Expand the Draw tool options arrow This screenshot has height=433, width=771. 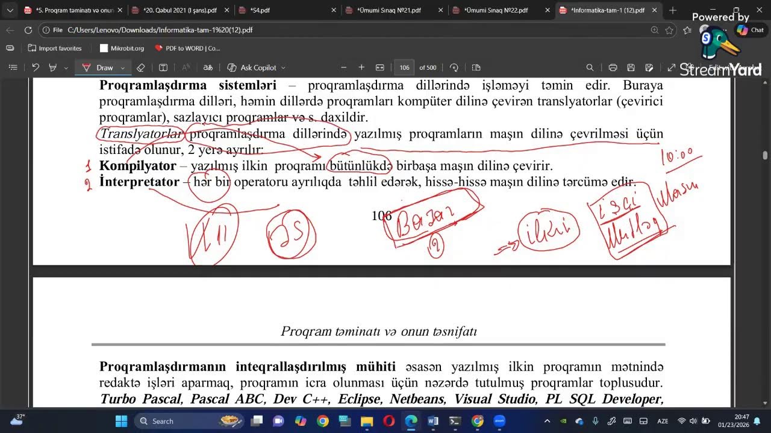point(123,68)
